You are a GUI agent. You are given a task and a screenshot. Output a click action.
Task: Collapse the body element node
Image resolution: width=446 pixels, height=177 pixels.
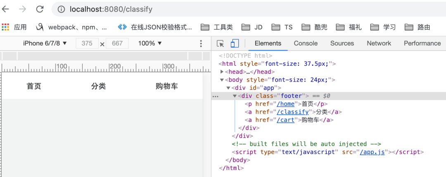tap(222, 80)
